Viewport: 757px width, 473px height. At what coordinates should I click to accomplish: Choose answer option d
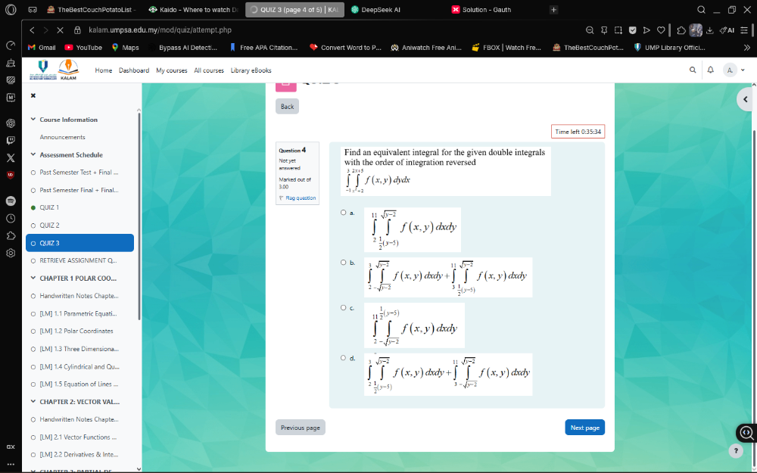343,358
